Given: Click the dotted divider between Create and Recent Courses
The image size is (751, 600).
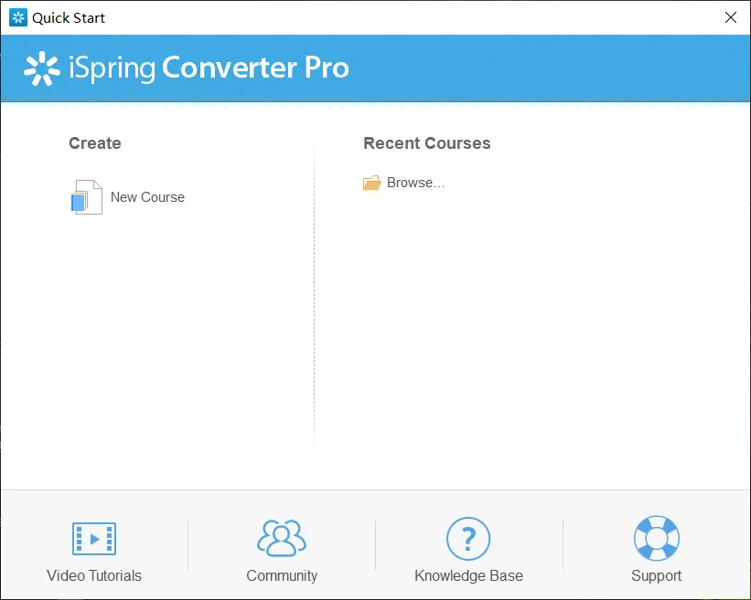Looking at the screenshot, I should click(x=314, y=301).
